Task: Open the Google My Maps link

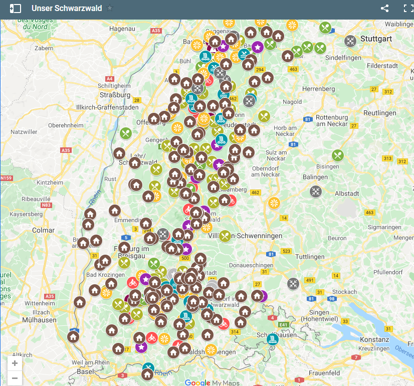Action: pyautogui.click(x=212, y=382)
